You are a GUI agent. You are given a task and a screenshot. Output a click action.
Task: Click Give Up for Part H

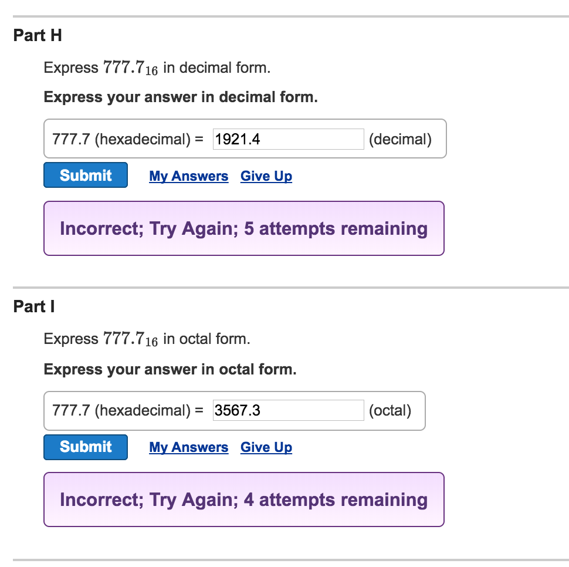coord(266,176)
